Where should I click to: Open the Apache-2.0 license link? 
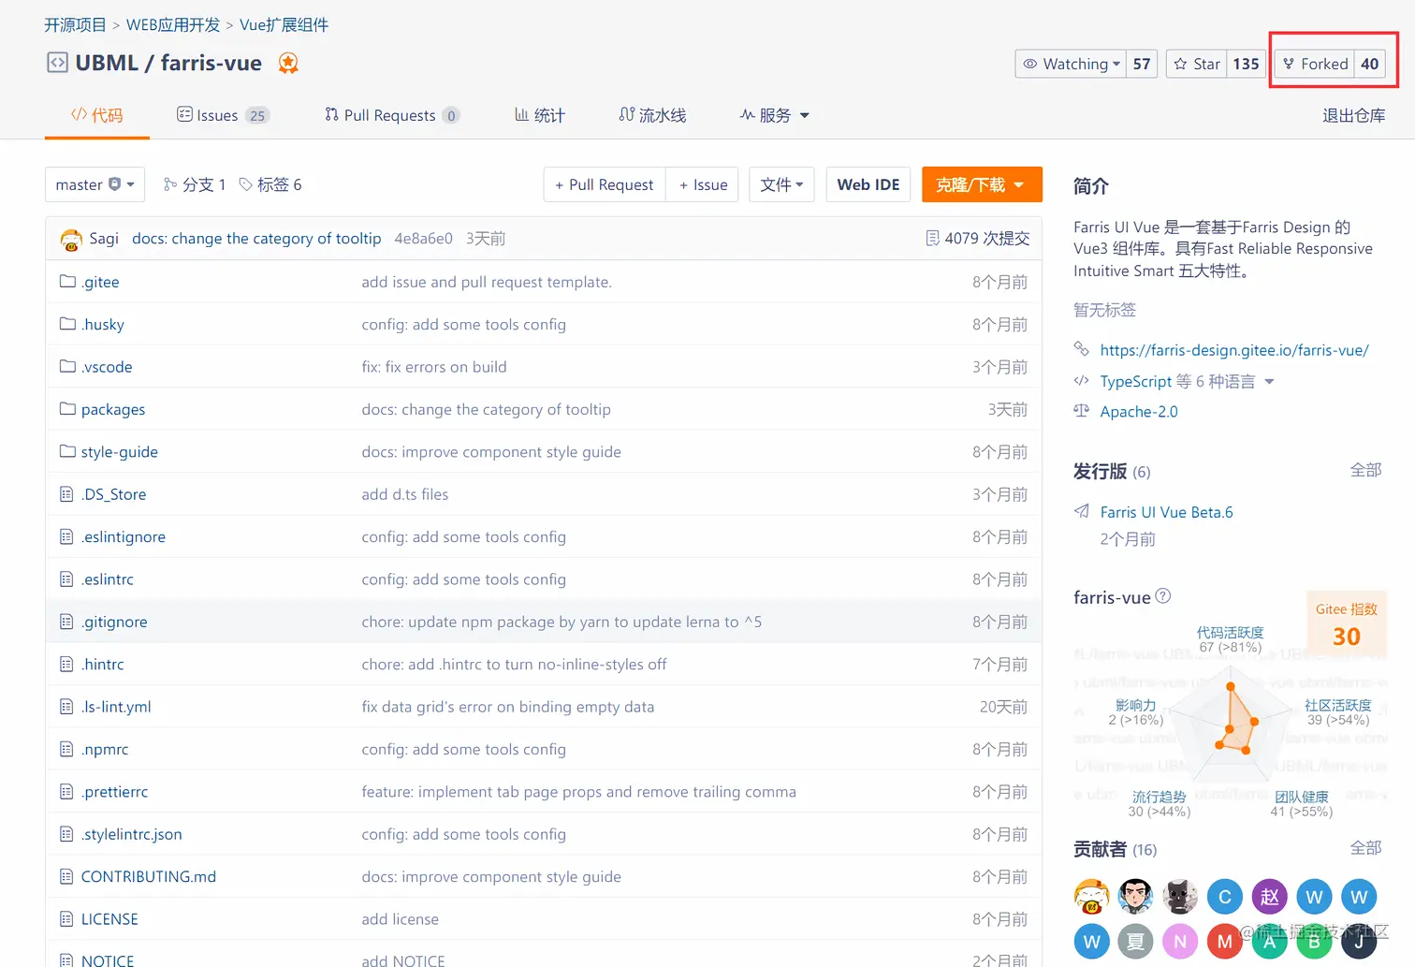click(1139, 411)
